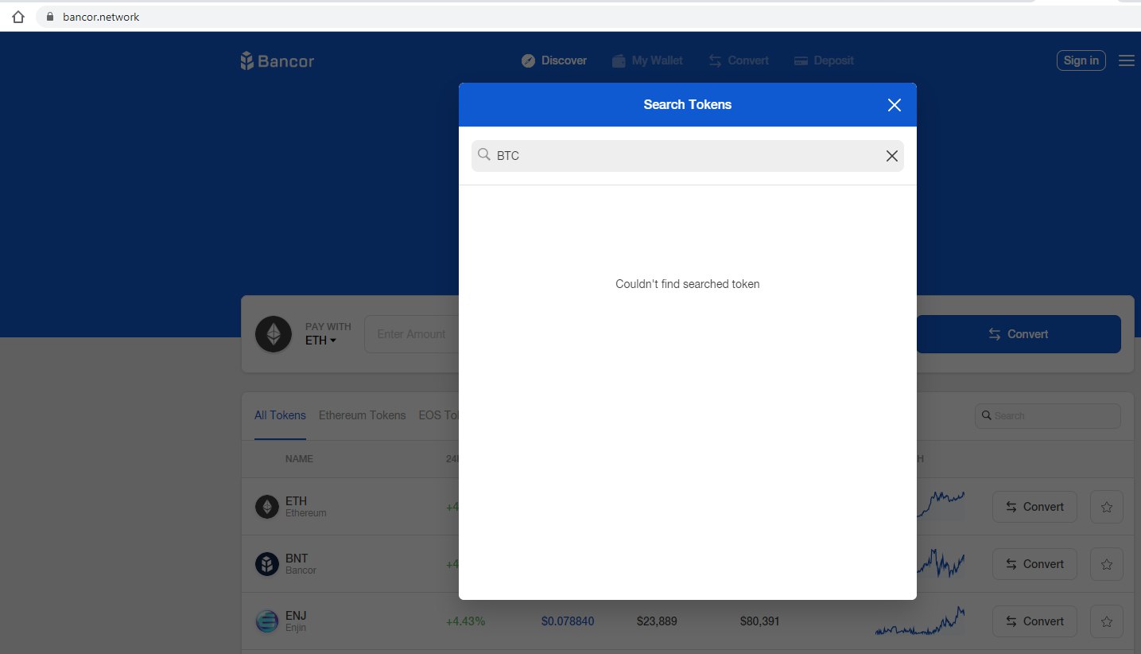Favorite BNT with star toggle
Image resolution: width=1141 pixels, height=654 pixels.
click(x=1106, y=564)
